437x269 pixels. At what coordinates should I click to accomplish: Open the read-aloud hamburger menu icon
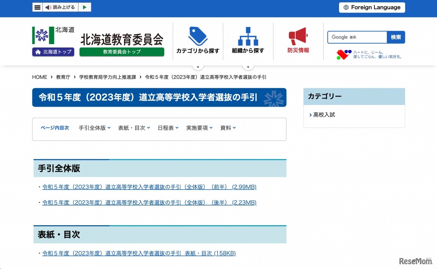[x=38, y=7]
